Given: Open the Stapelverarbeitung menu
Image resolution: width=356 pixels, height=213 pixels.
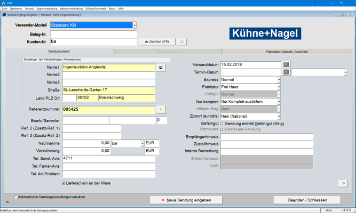Looking at the screenshot, I should pos(46,9).
